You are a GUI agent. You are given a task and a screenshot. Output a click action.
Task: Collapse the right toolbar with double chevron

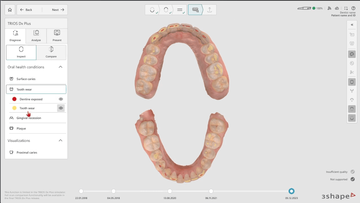pos(352,25)
